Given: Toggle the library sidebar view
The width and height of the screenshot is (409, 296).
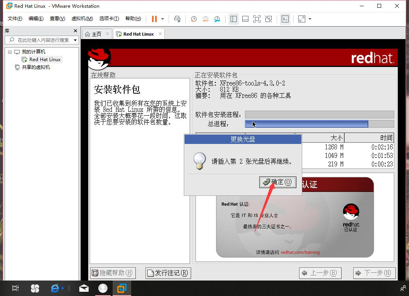Looking at the screenshot, I should (234, 19).
